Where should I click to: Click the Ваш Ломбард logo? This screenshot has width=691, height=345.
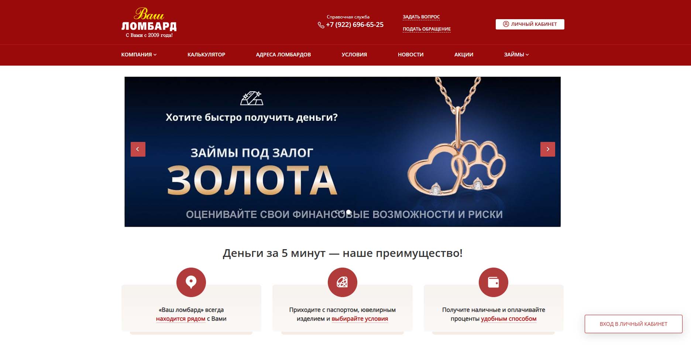(149, 22)
